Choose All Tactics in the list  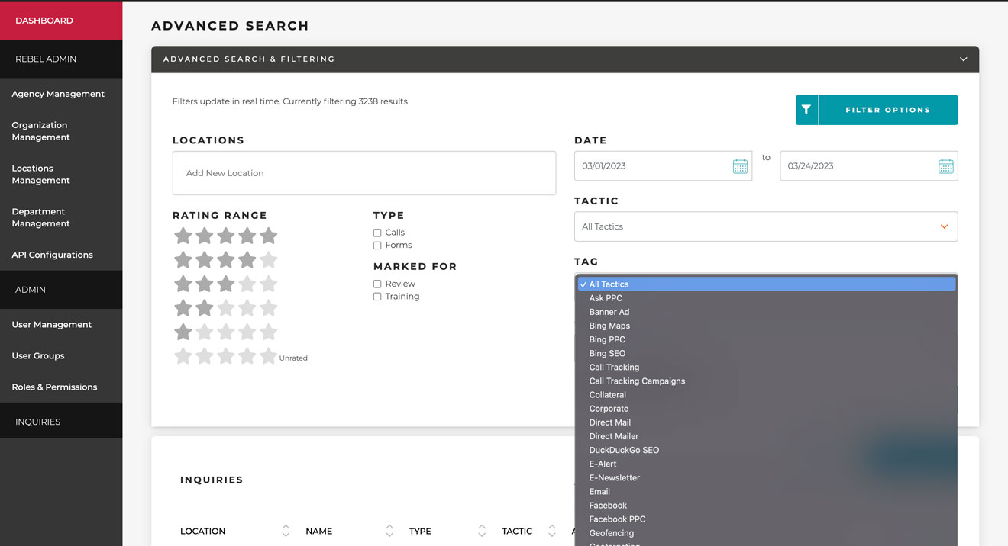767,284
